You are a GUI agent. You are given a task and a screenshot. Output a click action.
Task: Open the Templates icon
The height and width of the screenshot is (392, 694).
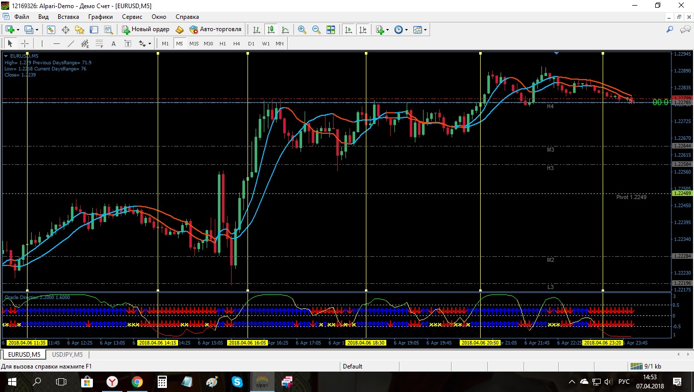(417, 30)
